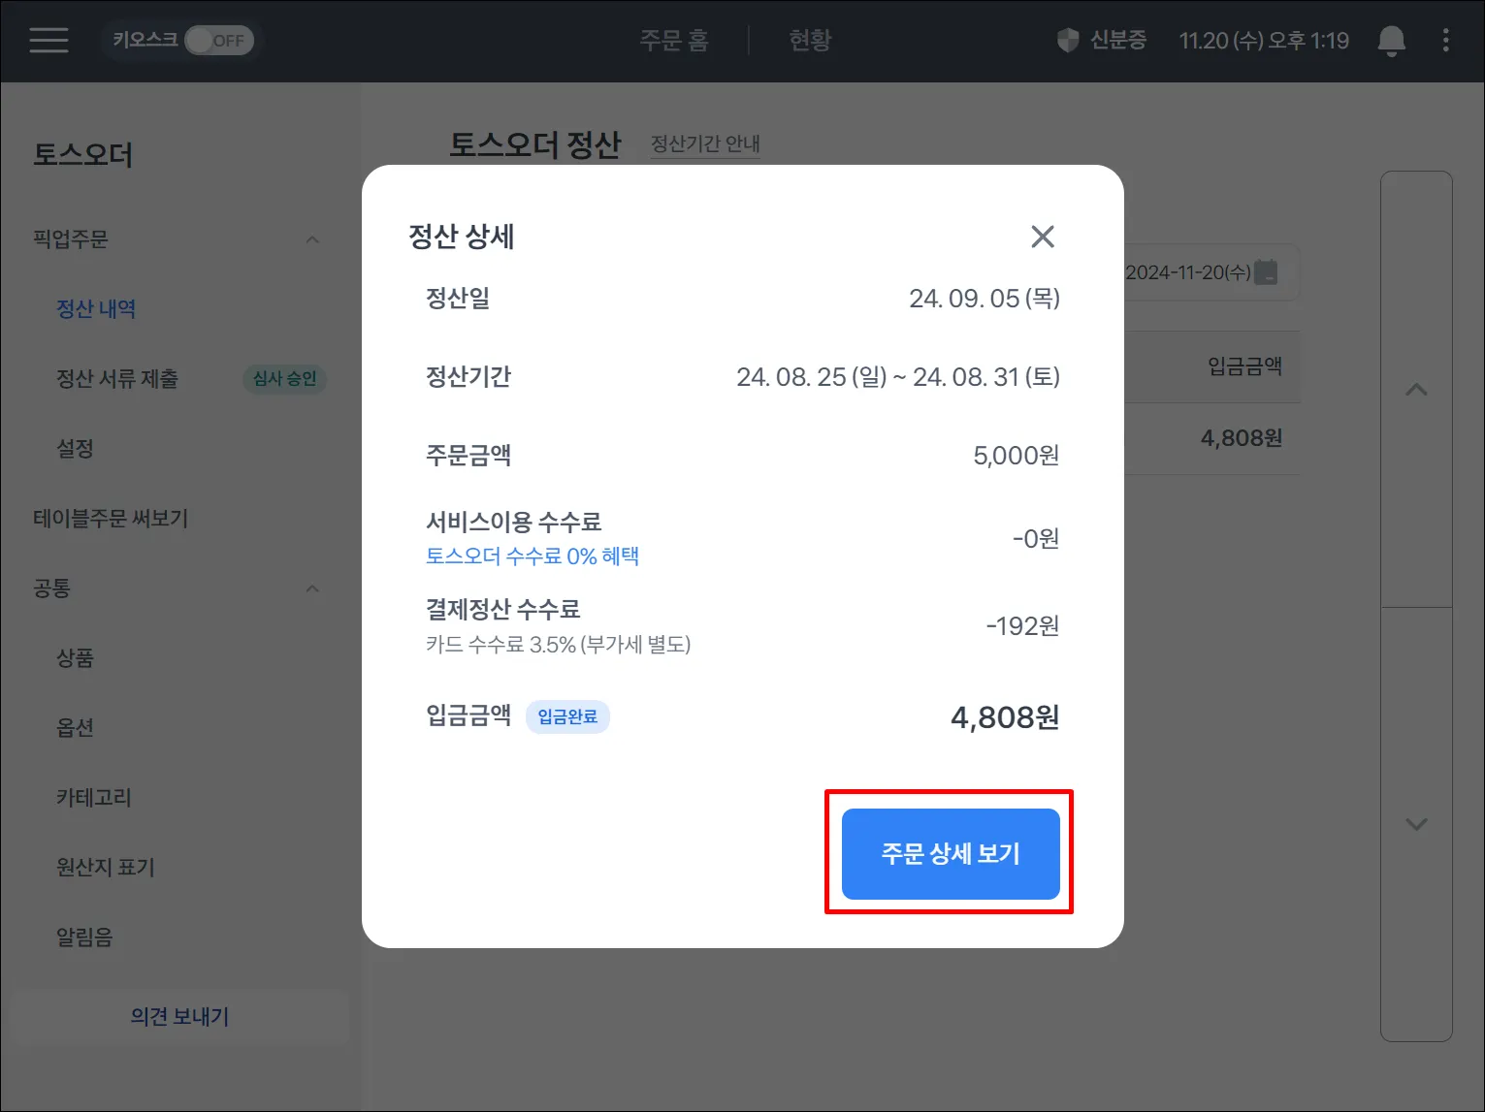Click the scroll down arrow on right panel
The width and height of the screenshot is (1485, 1112).
(1416, 824)
